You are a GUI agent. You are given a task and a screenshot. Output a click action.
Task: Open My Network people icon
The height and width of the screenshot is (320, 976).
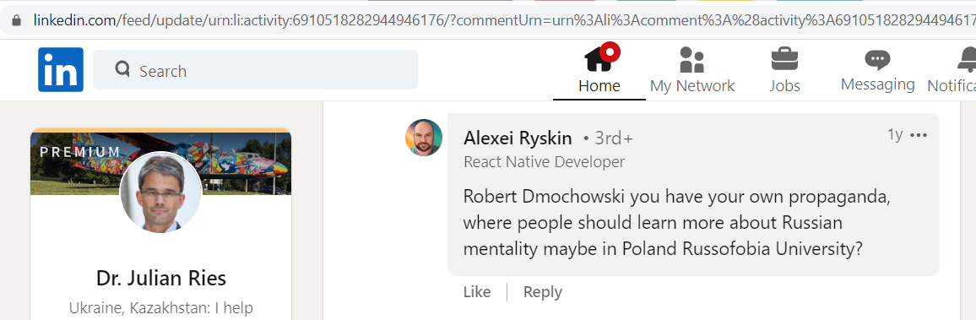[691, 60]
